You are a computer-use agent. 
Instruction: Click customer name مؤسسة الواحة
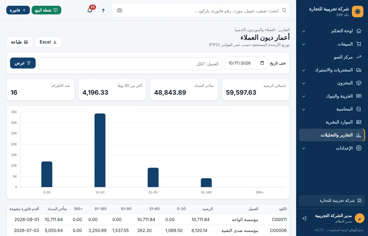point(245,220)
